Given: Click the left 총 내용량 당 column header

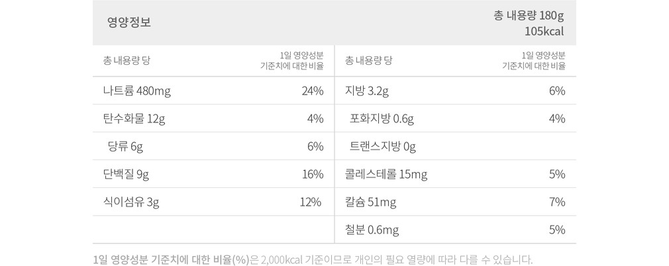Looking at the screenshot, I should [127, 61].
